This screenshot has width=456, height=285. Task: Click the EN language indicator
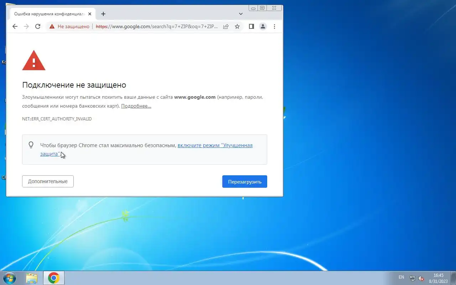pos(401,277)
